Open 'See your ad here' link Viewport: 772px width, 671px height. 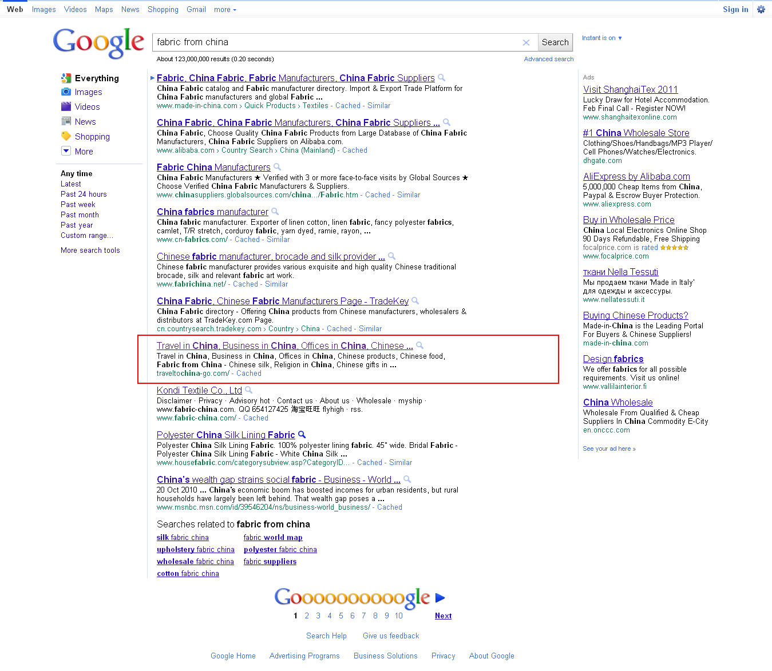pos(609,448)
